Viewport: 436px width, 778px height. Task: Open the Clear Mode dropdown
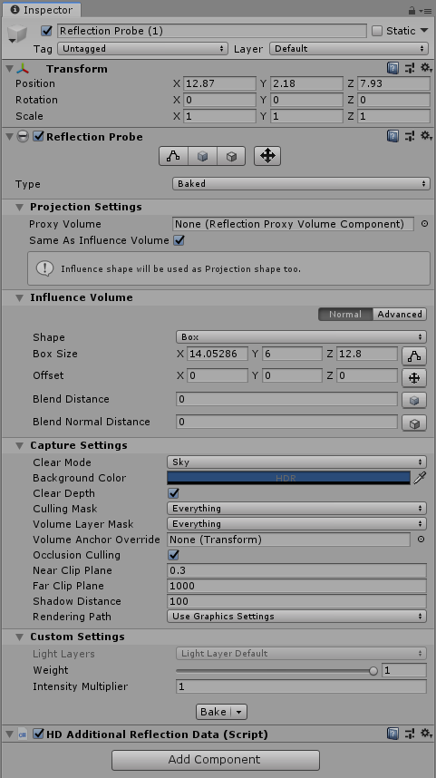pyautogui.click(x=296, y=462)
